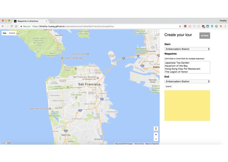
Task: Bookmark this page with the star icon
Action: coord(180,26)
